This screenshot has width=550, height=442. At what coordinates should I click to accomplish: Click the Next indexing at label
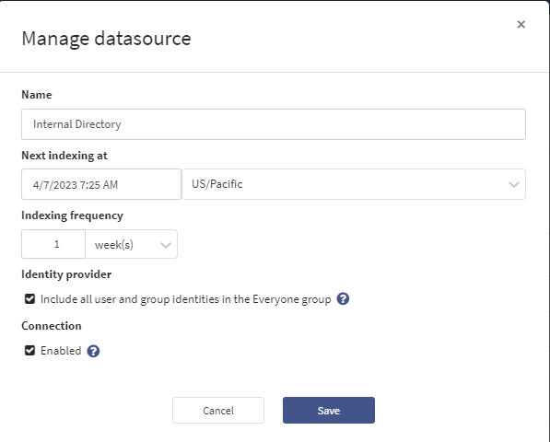(x=64, y=156)
